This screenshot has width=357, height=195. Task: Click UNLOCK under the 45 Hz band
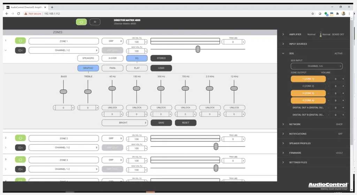click(x=113, y=108)
